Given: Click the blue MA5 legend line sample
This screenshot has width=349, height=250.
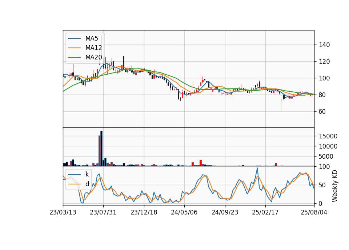Looking at the screenshot, I should (x=74, y=39).
